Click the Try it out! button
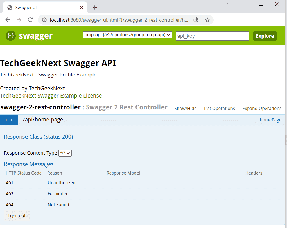The width and height of the screenshot is (287, 228). (17, 216)
